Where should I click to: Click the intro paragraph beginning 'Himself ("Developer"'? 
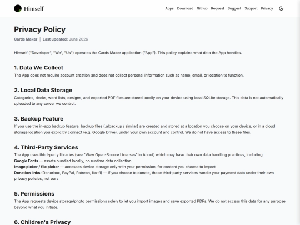(x=128, y=53)
